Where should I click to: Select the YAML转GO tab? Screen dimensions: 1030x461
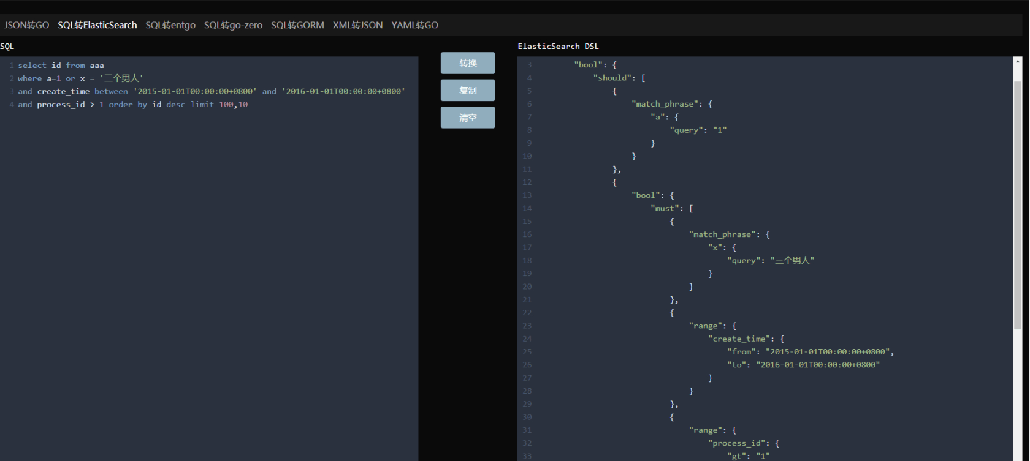coord(414,25)
